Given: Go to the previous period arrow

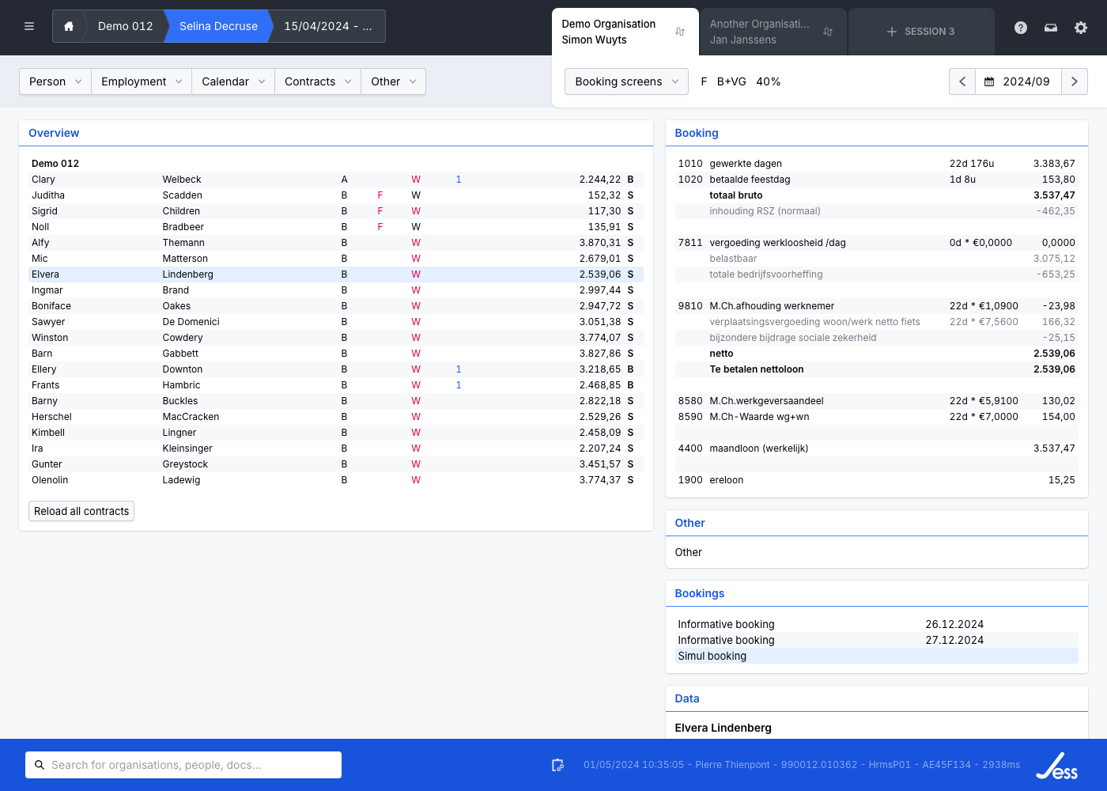Looking at the screenshot, I should tap(962, 81).
